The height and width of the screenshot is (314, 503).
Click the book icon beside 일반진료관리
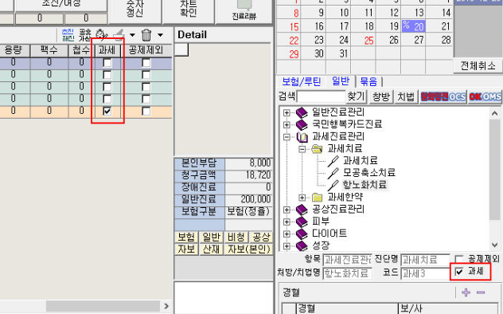pos(302,112)
